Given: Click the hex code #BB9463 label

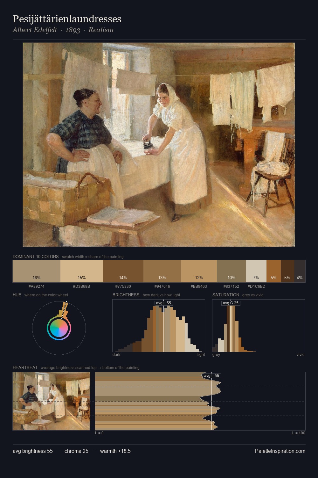Looking at the screenshot, I should coord(199,286).
